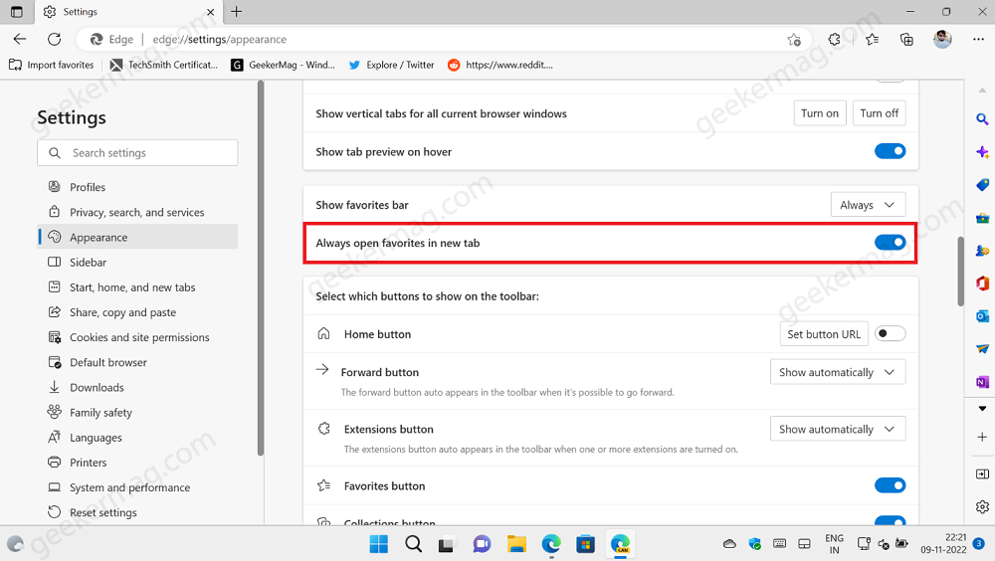Open Sidebar settings section
Image resolution: width=995 pixels, height=561 pixels.
137,262
